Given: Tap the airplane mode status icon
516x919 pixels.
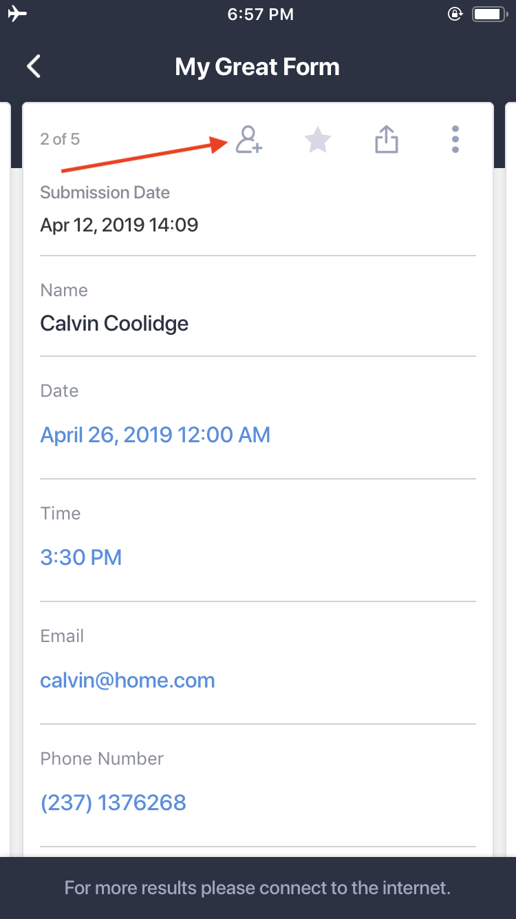Looking at the screenshot, I should (18, 14).
